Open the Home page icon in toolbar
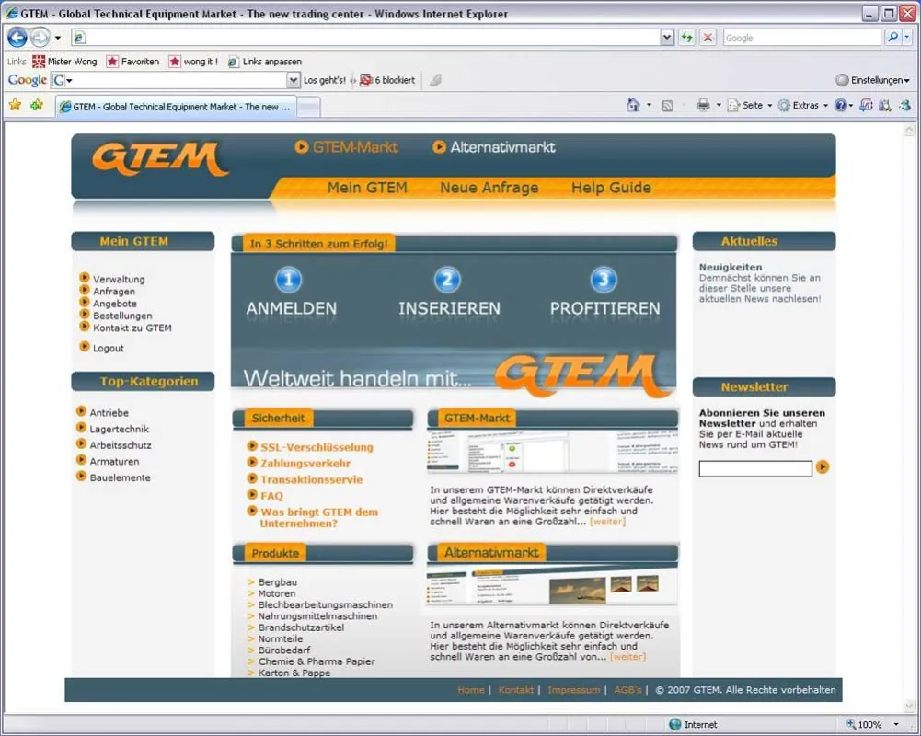Viewport: 921px width, 736px height. click(x=633, y=105)
